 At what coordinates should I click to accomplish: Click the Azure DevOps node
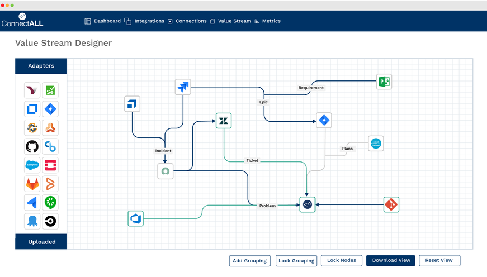tap(136, 218)
